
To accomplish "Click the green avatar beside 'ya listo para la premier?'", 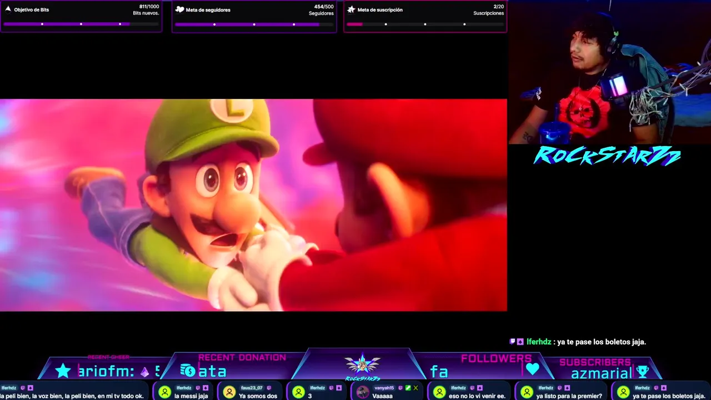I will point(527,392).
